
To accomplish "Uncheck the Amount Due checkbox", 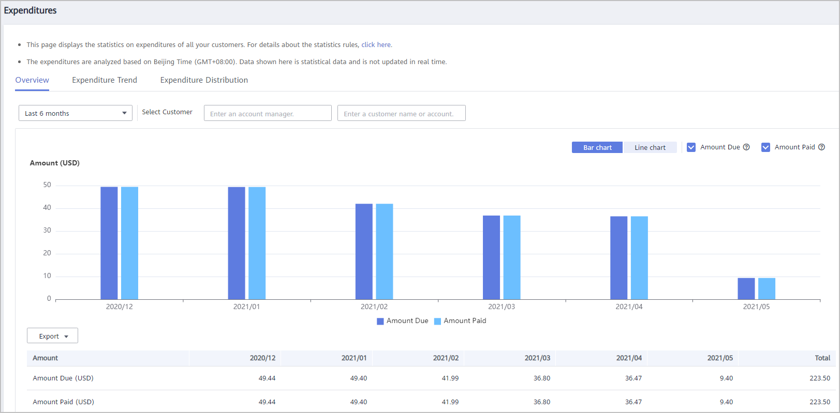I will (691, 147).
